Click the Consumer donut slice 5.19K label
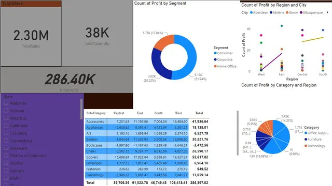This screenshot has width=332, height=186. pos(200,77)
